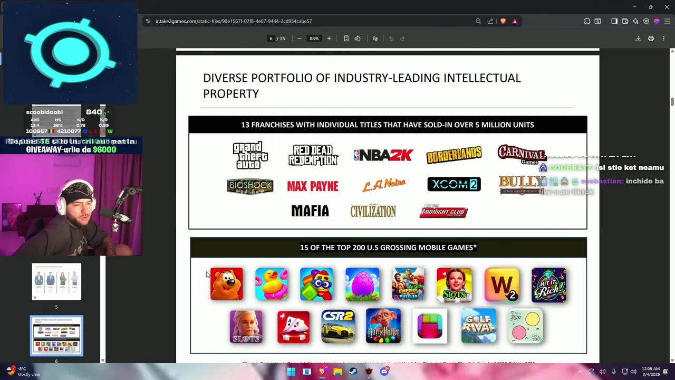The image size is (675, 380).
Task: Zoom in the PDF with plus button
Action: [x=329, y=39]
